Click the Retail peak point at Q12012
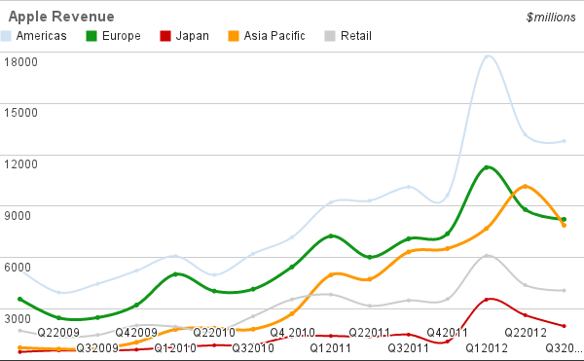The image size is (584, 361). (x=487, y=256)
